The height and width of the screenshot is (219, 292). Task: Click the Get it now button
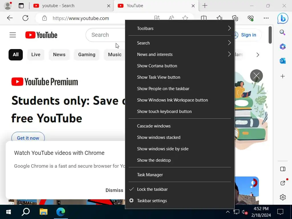click(28, 138)
